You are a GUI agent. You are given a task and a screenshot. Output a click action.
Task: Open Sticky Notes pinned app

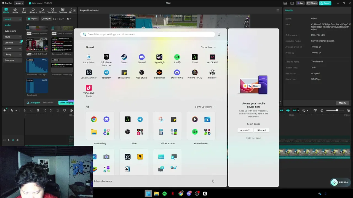tap(124, 74)
